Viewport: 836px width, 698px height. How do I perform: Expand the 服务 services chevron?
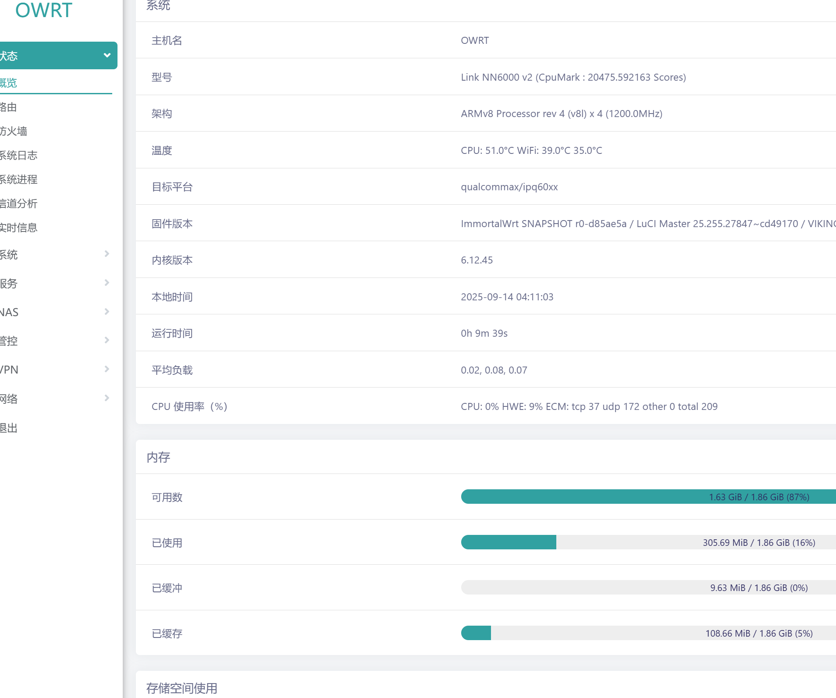point(107,283)
